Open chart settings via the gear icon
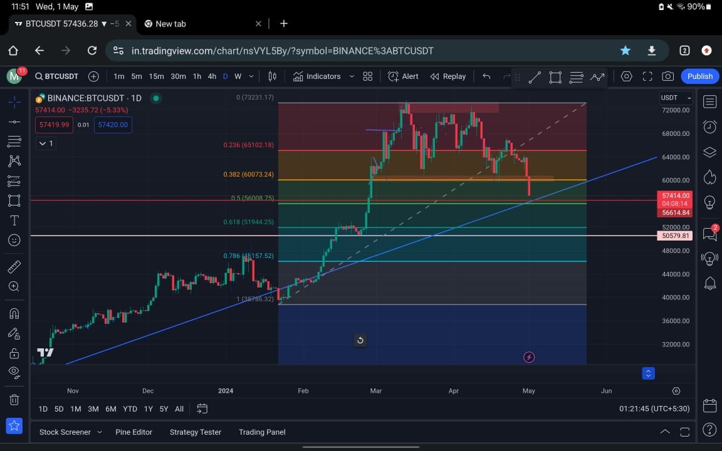Viewport: 722px width, 451px height. [627, 76]
